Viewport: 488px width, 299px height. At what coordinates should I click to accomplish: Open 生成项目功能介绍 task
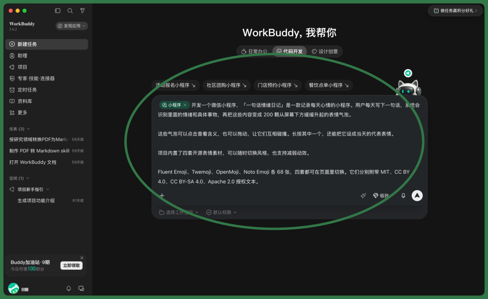pyautogui.click(x=47, y=201)
